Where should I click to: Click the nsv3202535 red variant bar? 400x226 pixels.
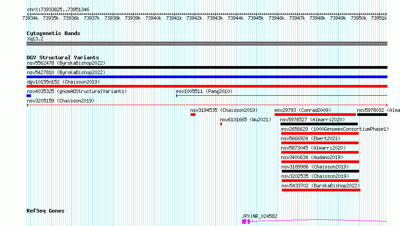point(320,181)
